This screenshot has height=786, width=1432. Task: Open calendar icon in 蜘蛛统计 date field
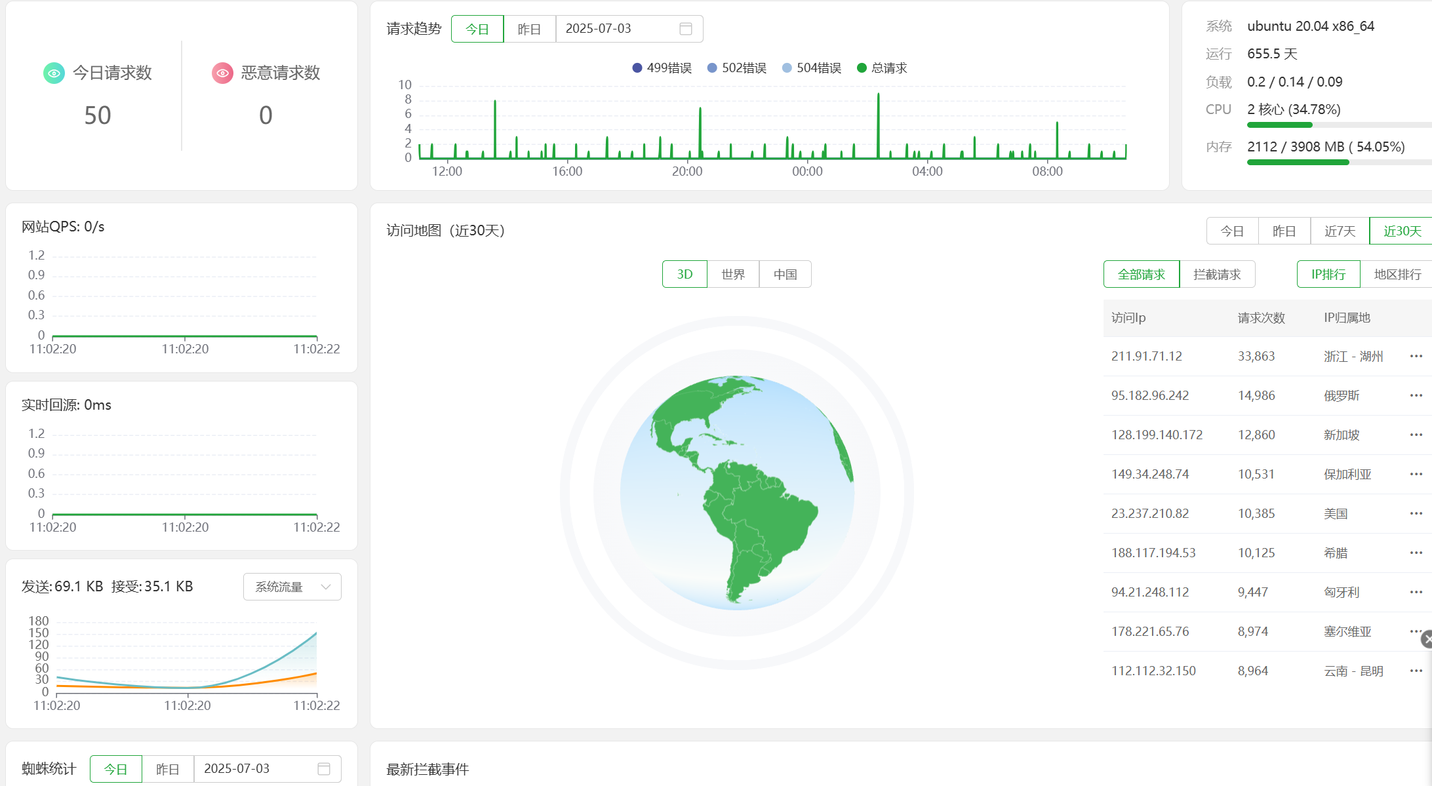[x=324, y=768]
